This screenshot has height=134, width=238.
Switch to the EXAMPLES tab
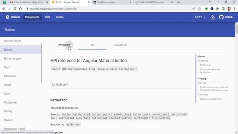pyautogui.click(x=120, y=45)
